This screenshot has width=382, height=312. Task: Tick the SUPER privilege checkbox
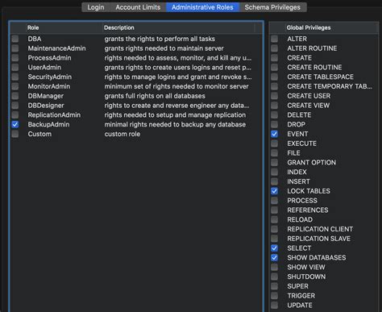274,286
